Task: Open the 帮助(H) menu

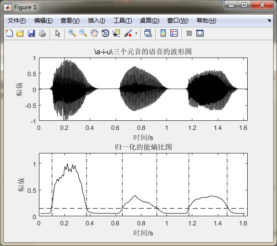Action: coord(206,21)
